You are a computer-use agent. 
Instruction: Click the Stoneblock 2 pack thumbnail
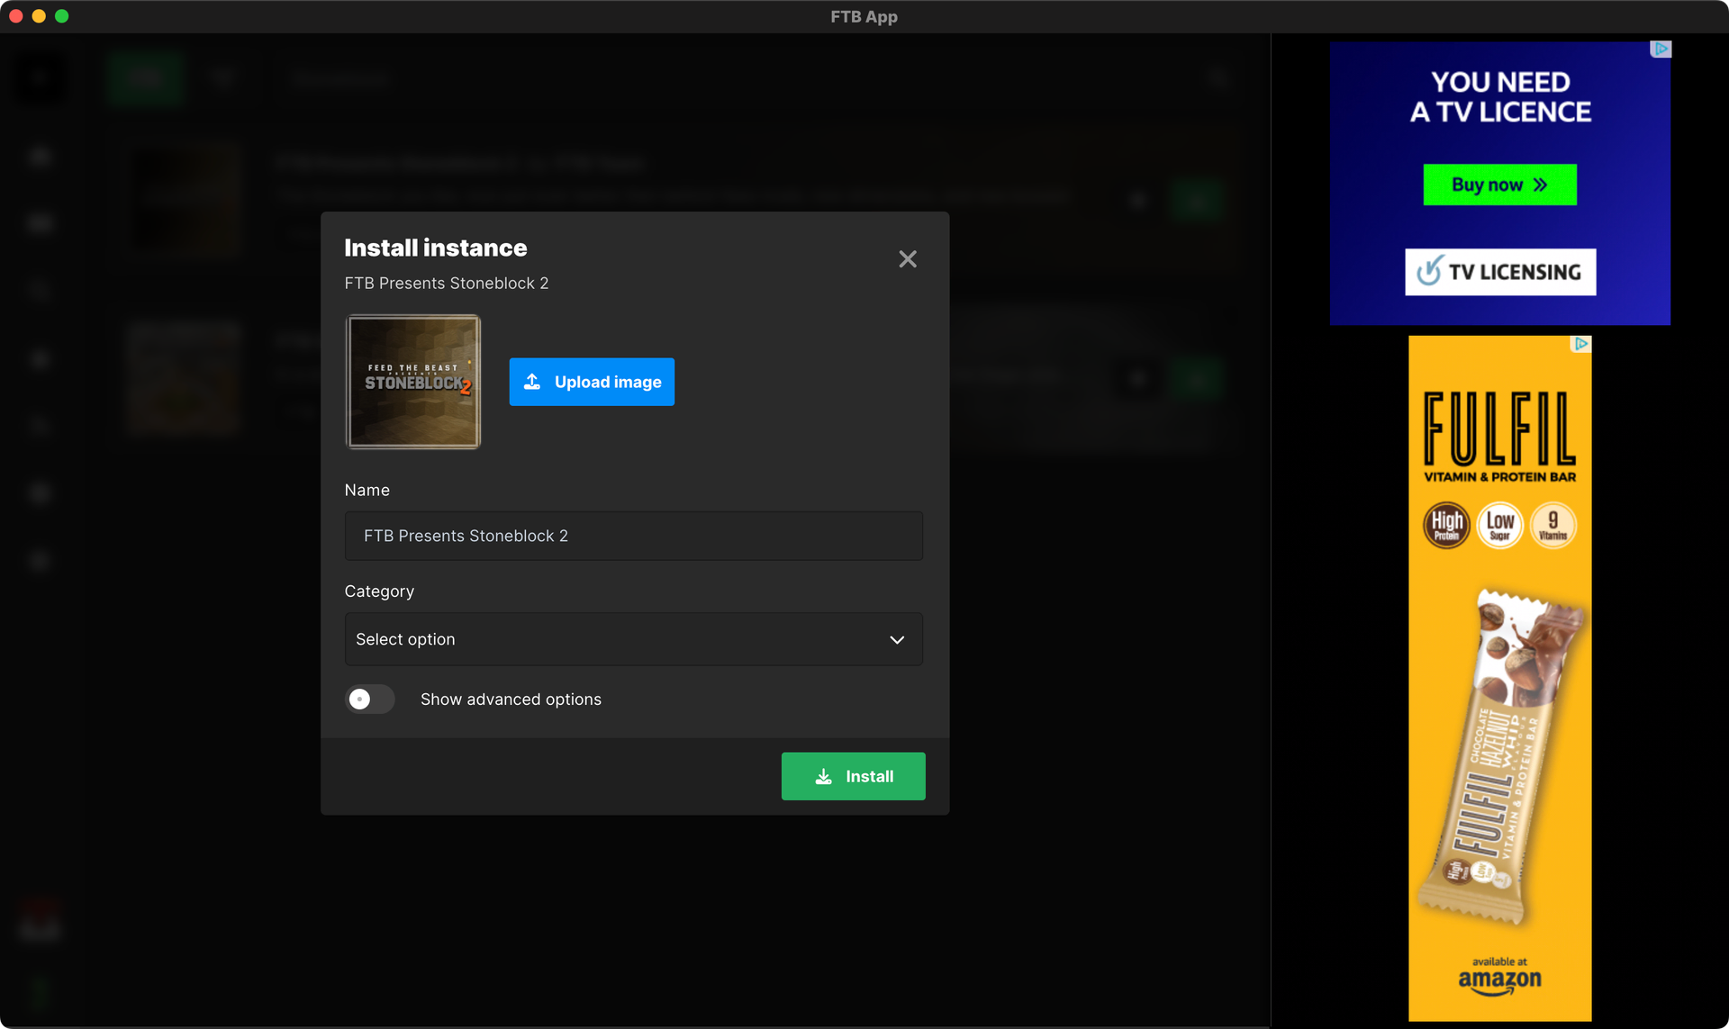(x=414, y=381)
